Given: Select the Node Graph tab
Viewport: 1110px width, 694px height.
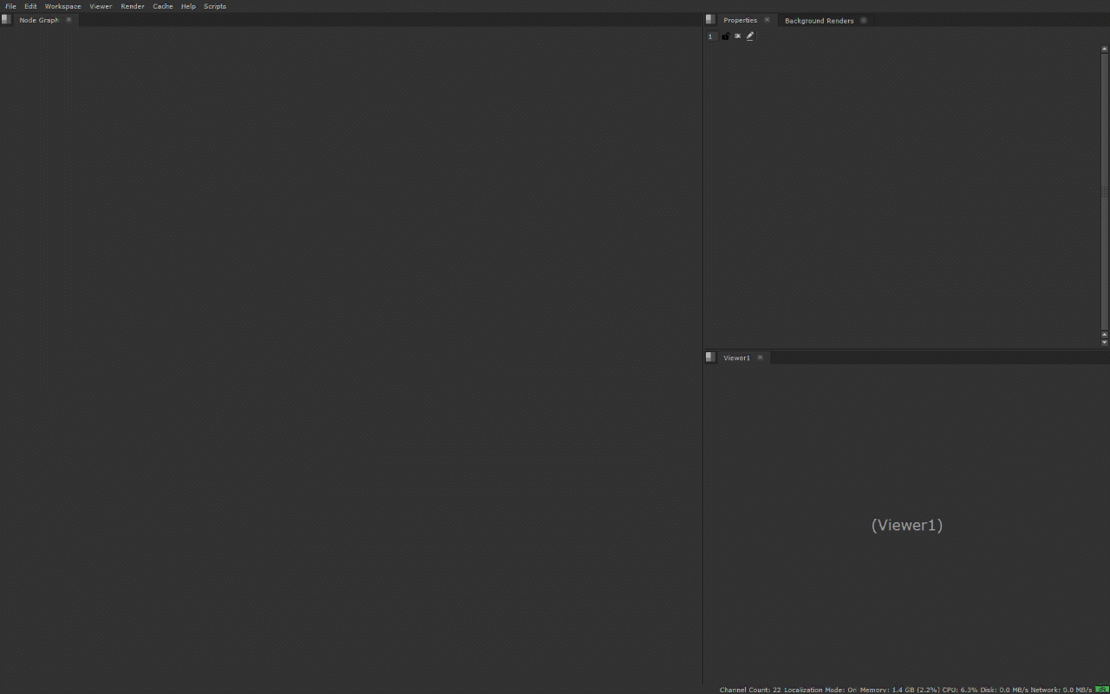Looking at the screenshot, I should pos(39,19).
